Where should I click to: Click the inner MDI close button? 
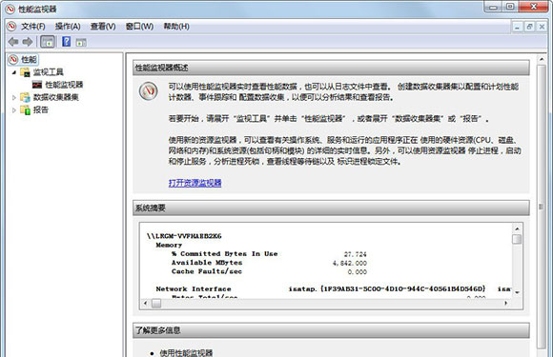point(542,27)
